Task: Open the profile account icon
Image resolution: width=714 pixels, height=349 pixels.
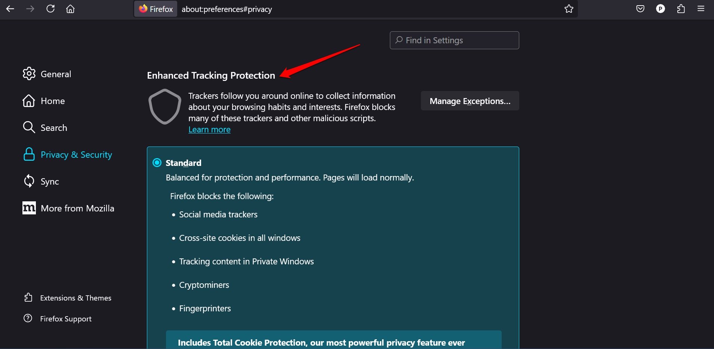Action: (x=661, y=9)
